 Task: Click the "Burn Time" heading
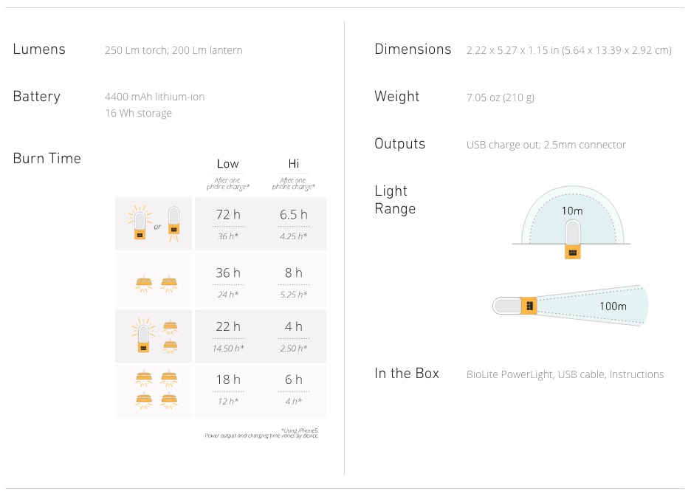(47, 158)
